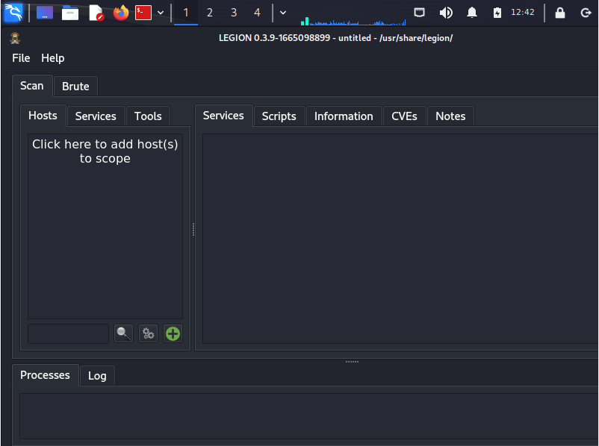This screenshot has width=599, height=446.
Task: Switch to the Log tab
Action: 97,376
